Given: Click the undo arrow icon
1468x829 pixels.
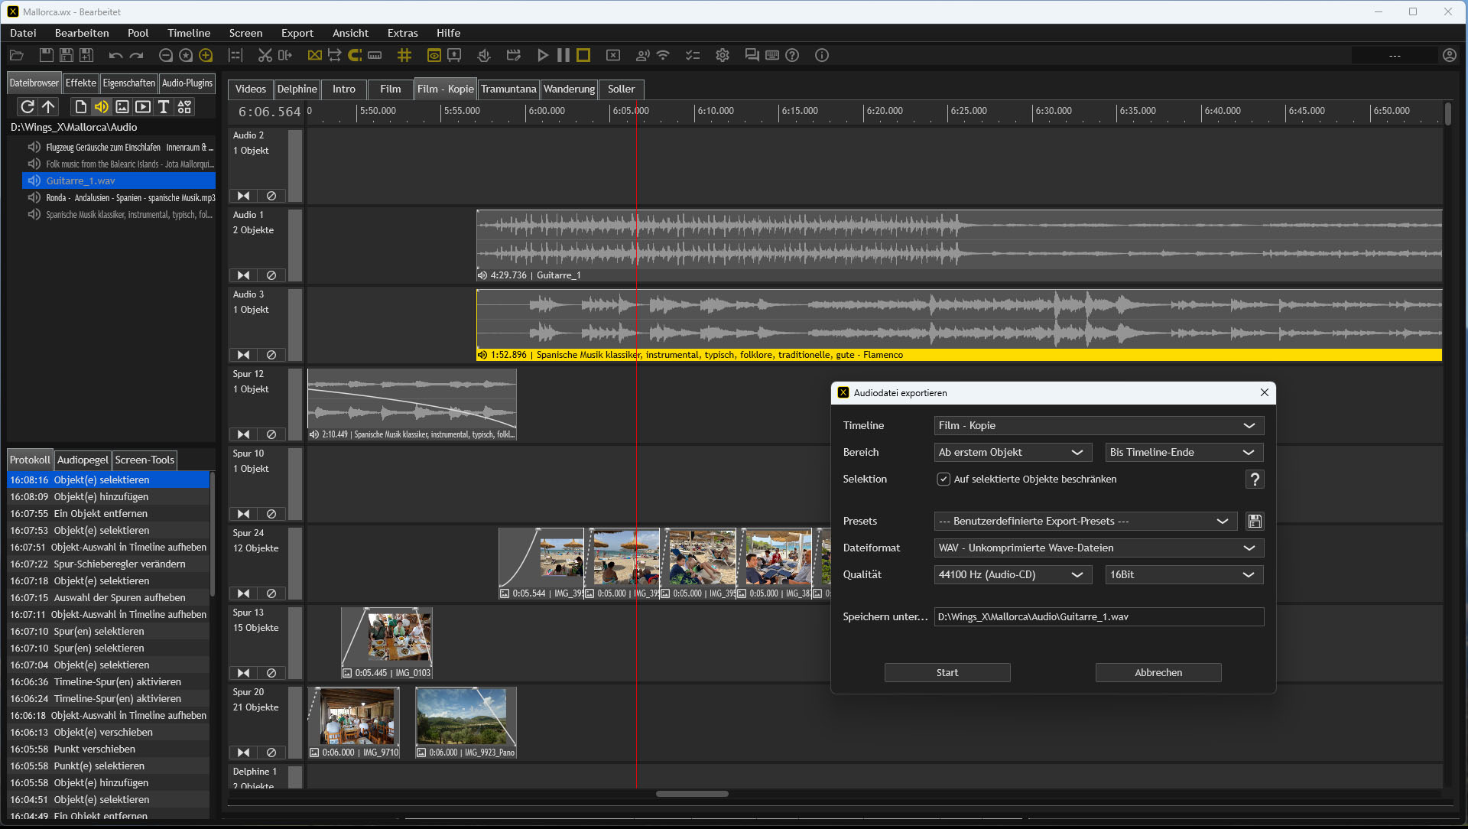Looking at the screenshot, I should [115, 55].
